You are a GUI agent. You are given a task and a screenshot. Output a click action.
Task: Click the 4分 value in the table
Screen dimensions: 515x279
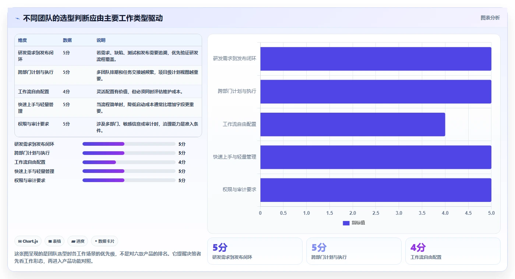coord(66,92)
